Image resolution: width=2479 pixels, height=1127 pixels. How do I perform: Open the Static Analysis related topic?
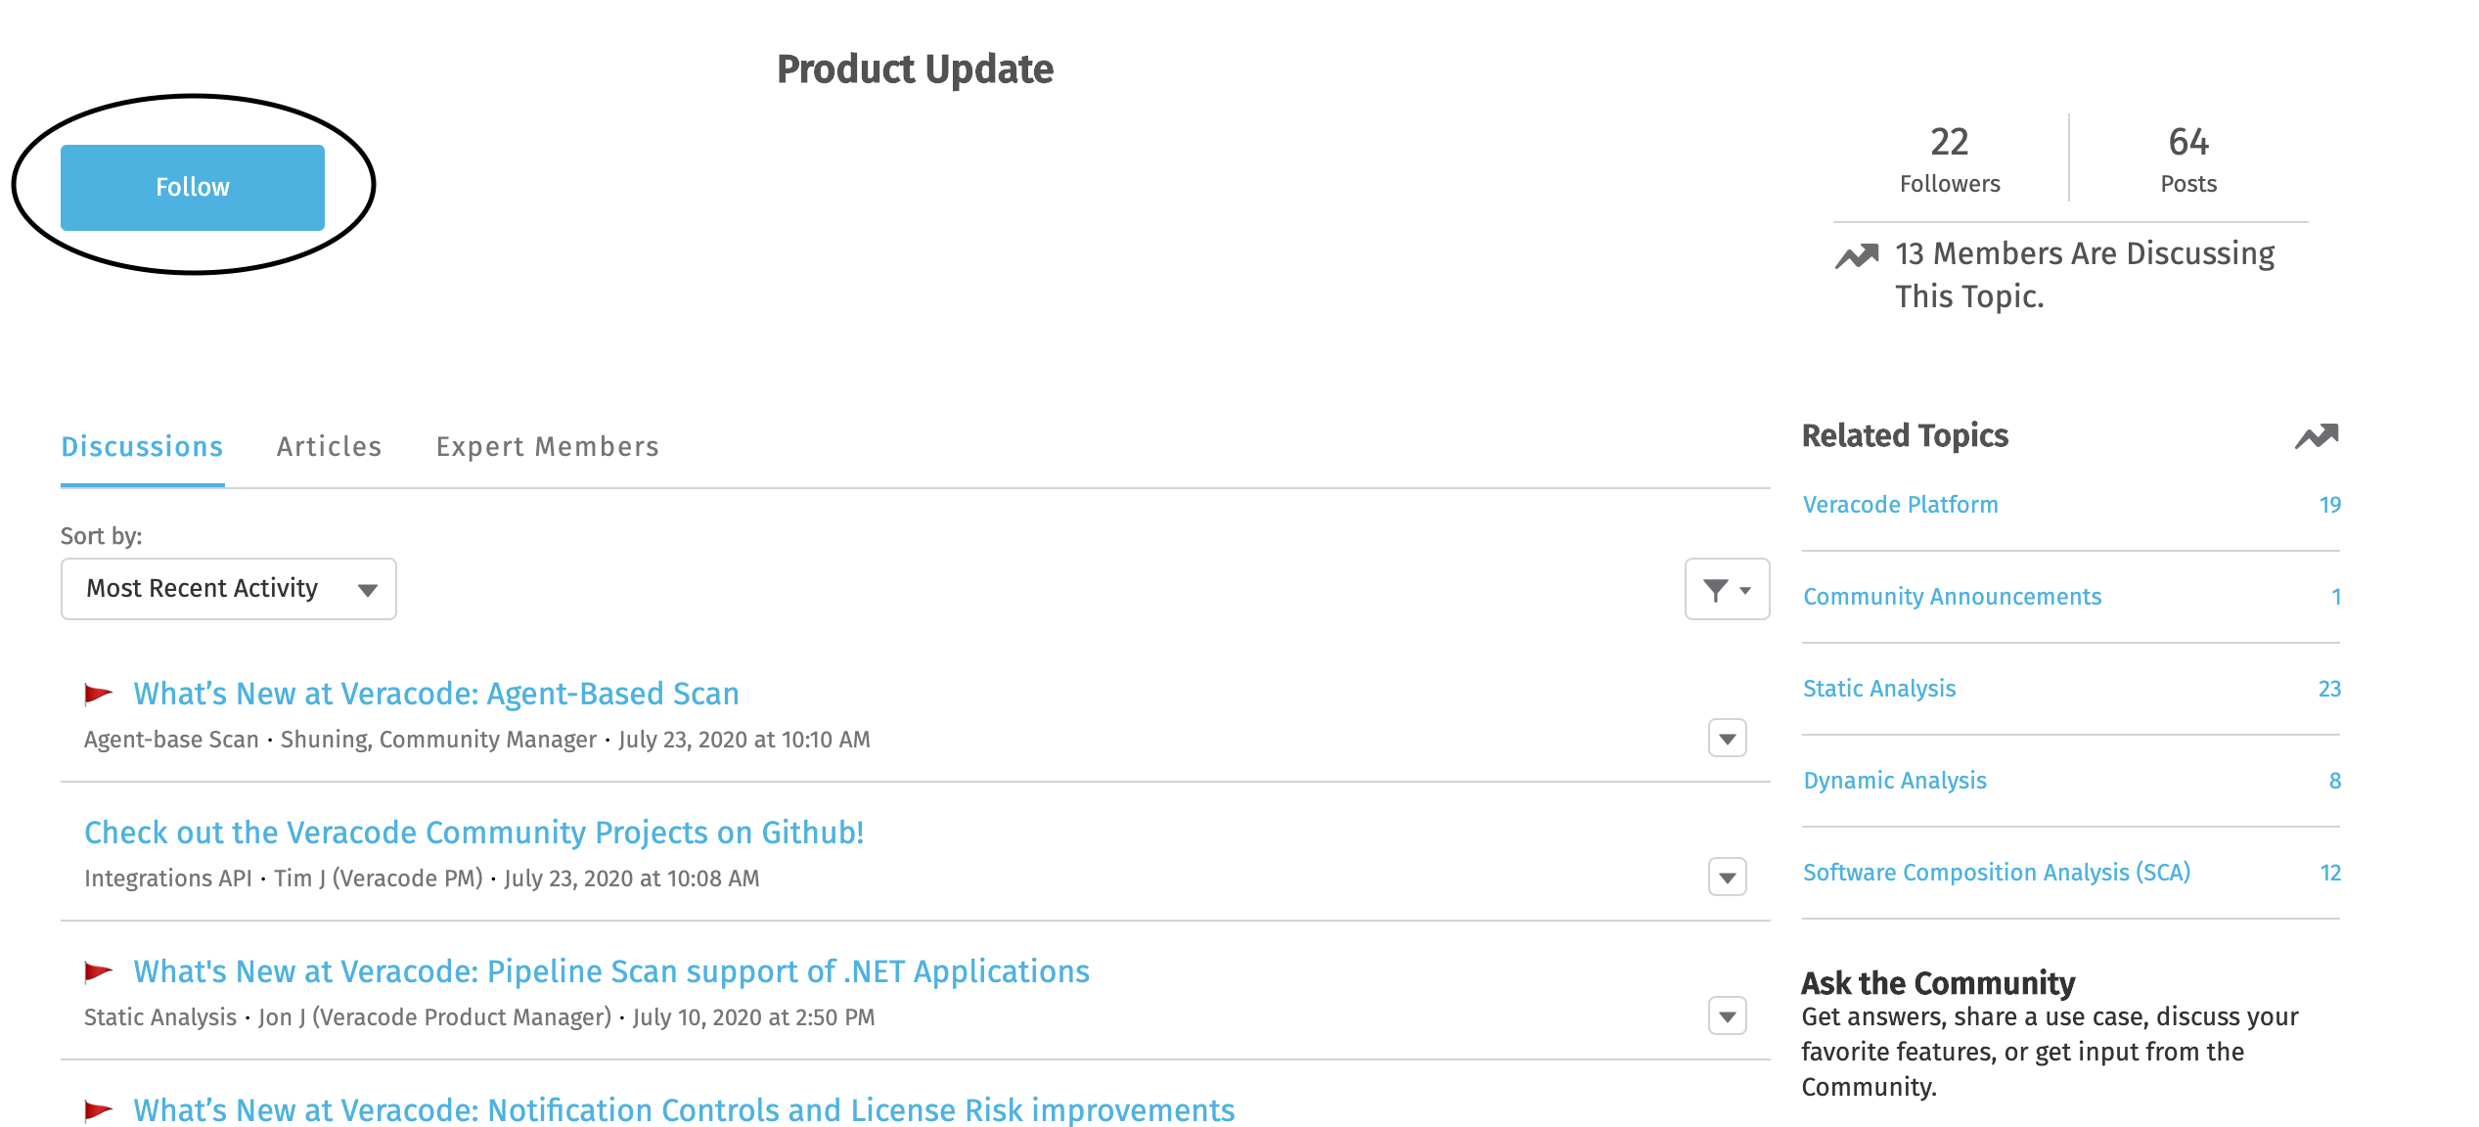1880,688
